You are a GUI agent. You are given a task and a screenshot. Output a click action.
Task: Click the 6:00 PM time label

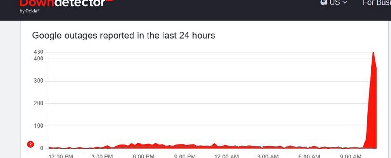pyautogui.click(x=144, y=156)
